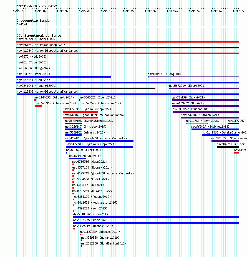Select nsv2811621 (Huddleston2016) label

pos(95,202)
